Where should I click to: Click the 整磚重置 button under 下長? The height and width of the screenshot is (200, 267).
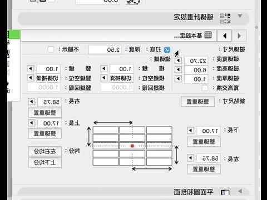pyautogui.click(x=204, y=142)
